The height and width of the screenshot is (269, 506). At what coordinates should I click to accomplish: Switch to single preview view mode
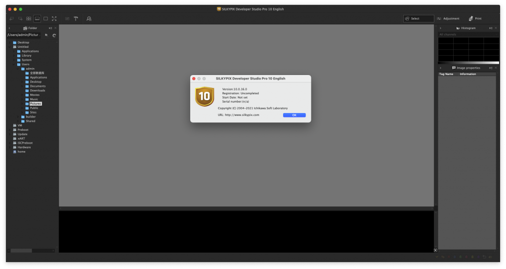tap(46, 19)
